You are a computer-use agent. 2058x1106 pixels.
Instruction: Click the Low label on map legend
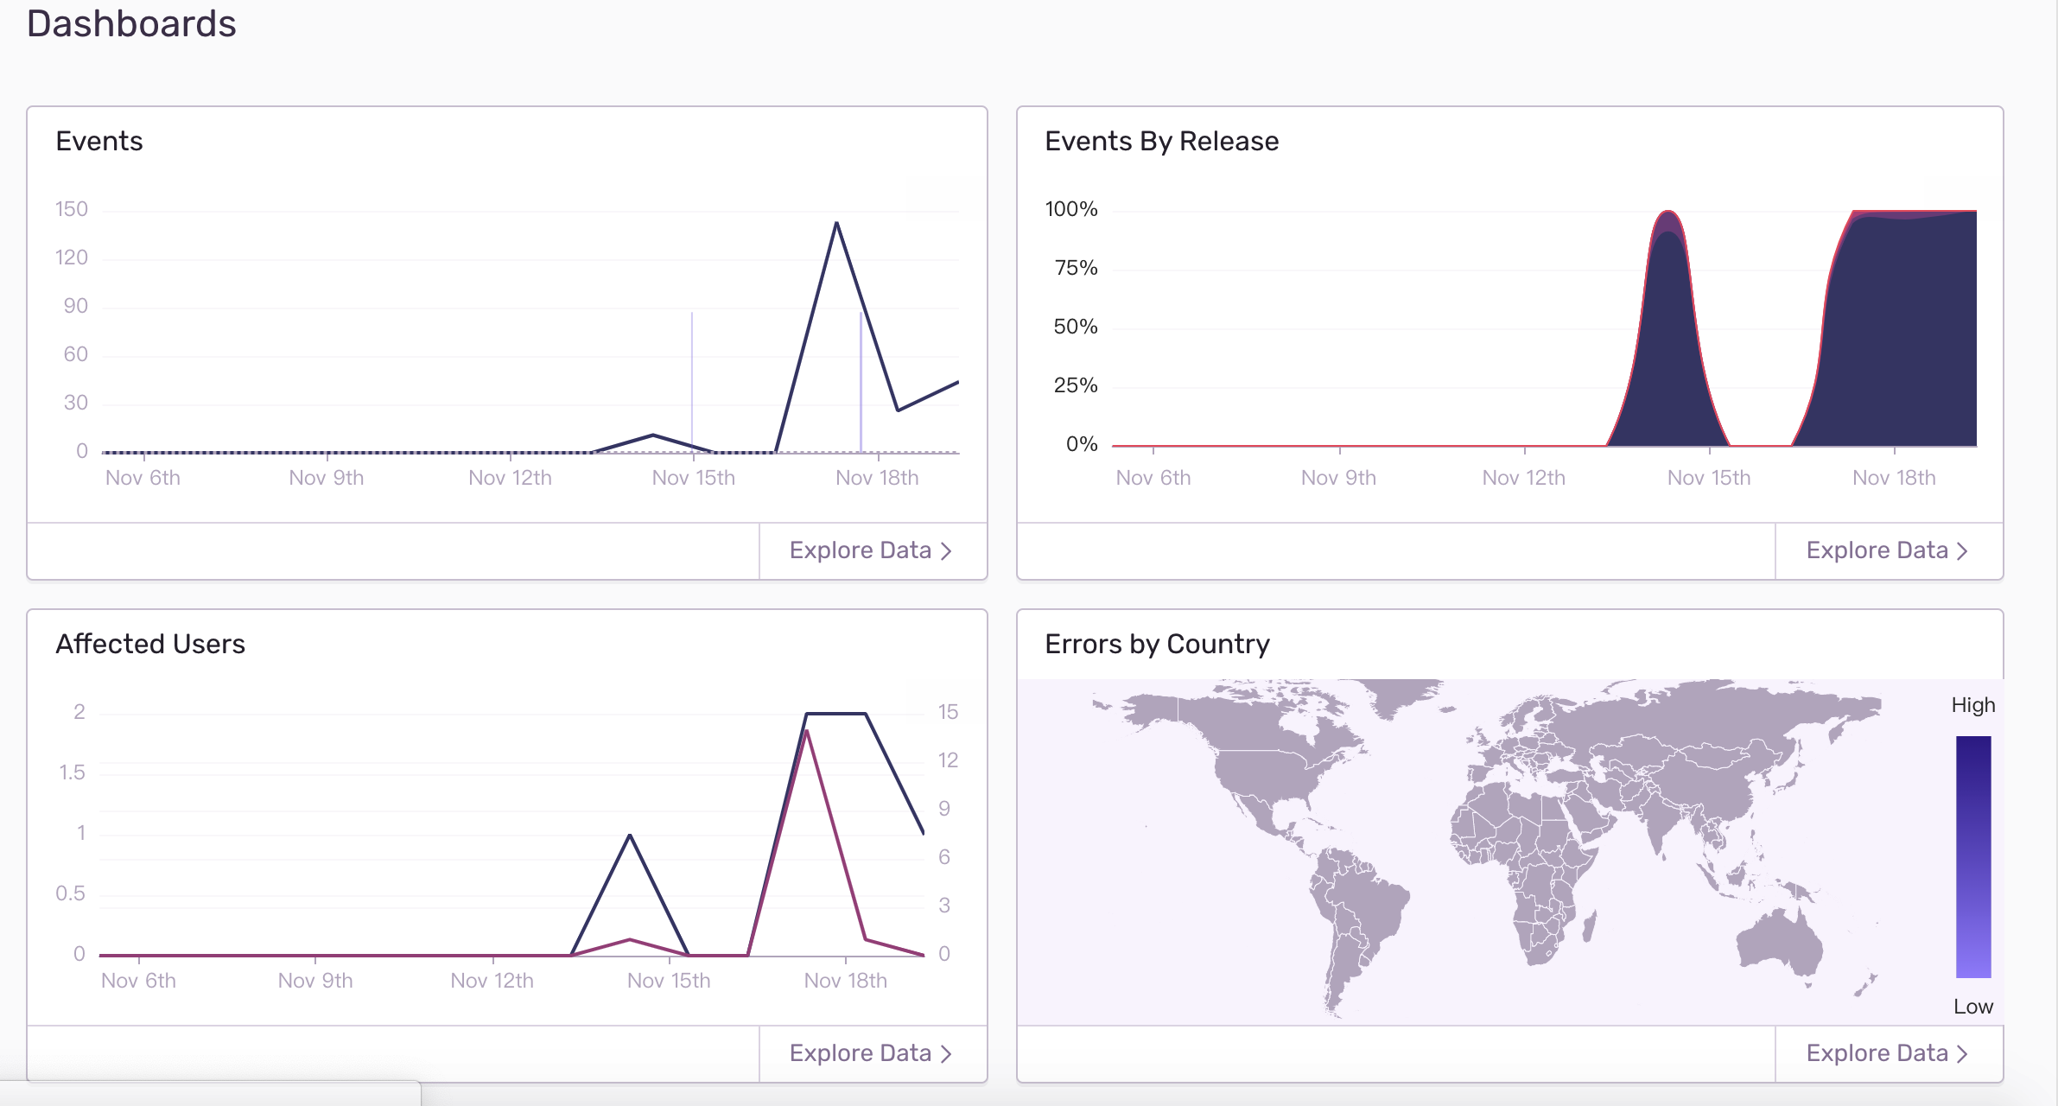(x=1973, y=1007)
